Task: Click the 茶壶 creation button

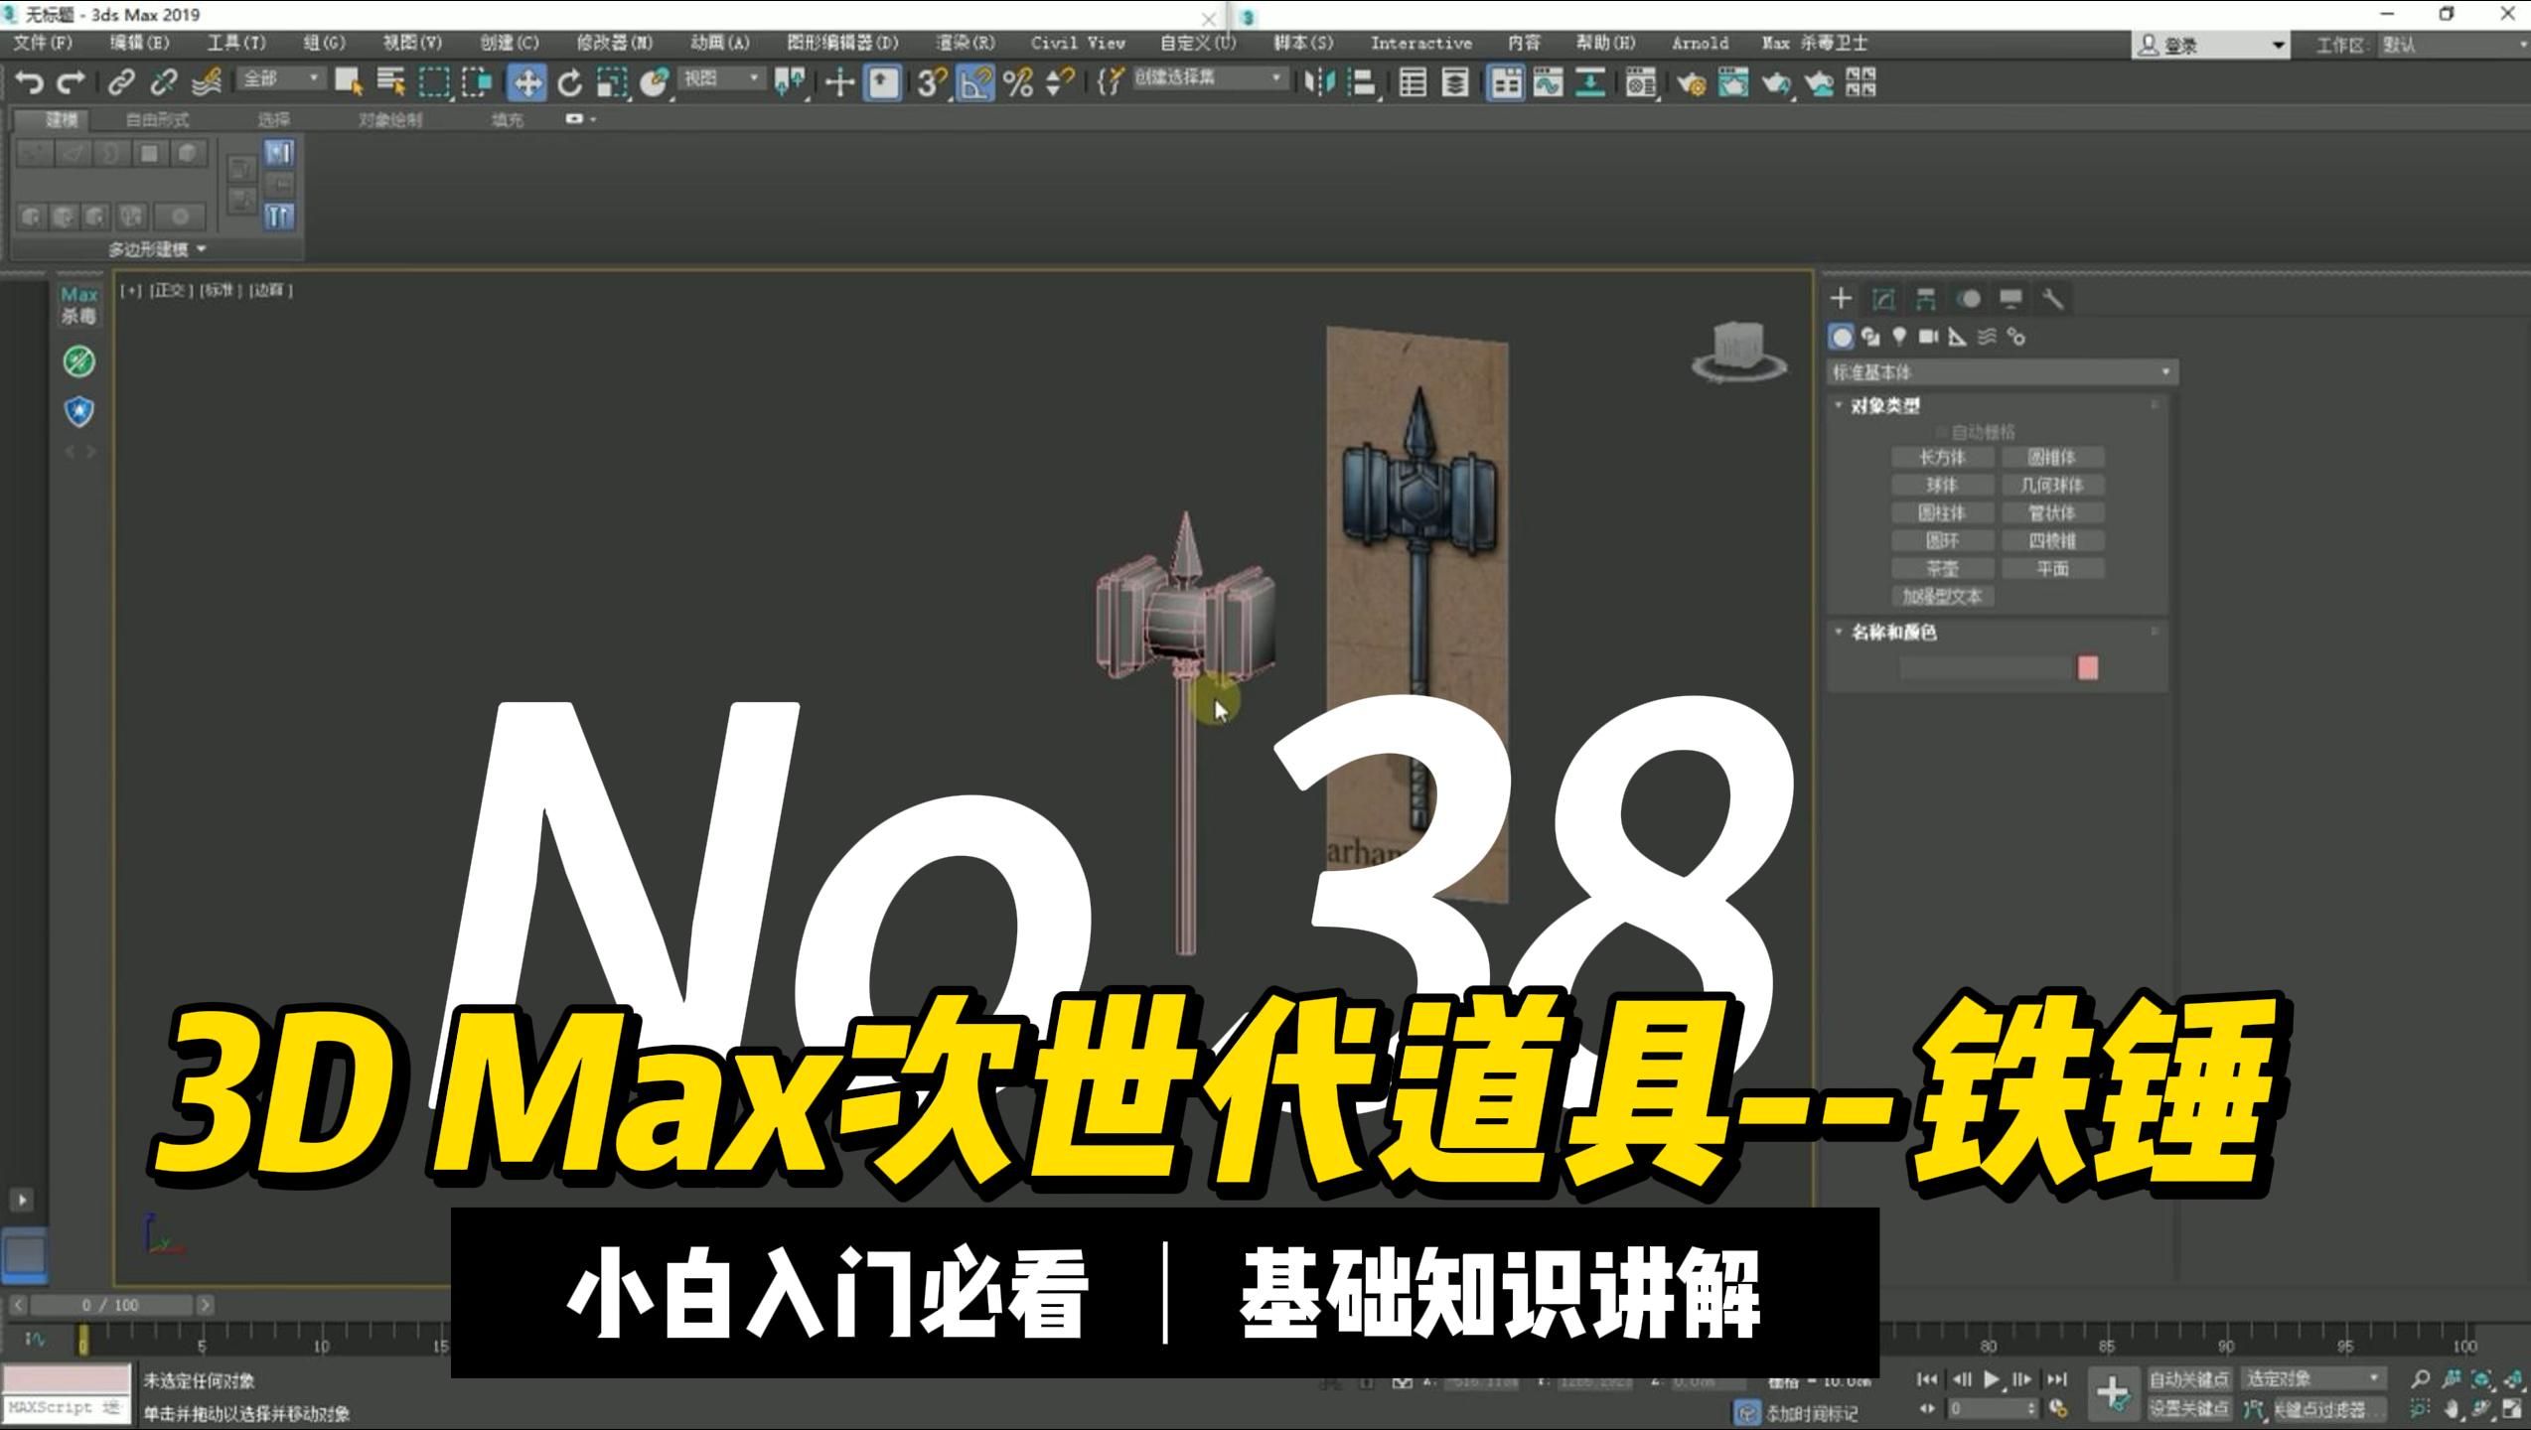Action: [1942, 568]
